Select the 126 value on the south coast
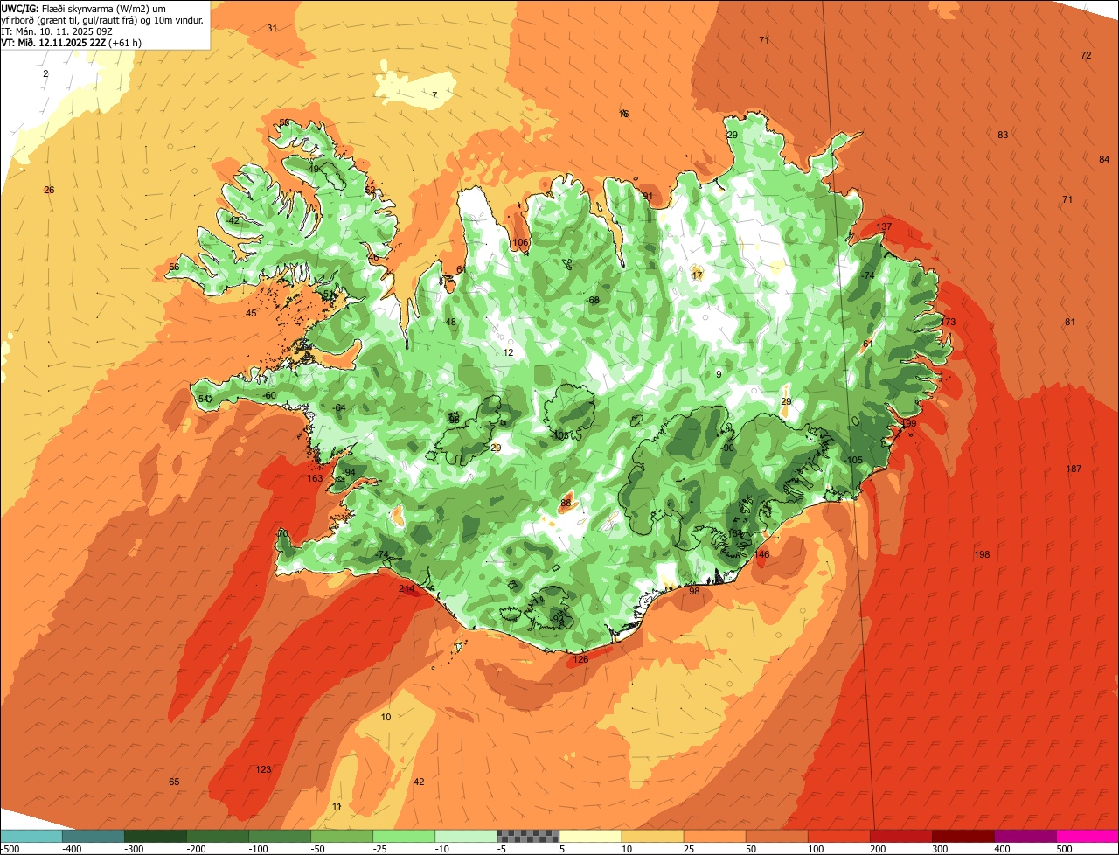This screenshot has height=855, width=1119. 580,659
